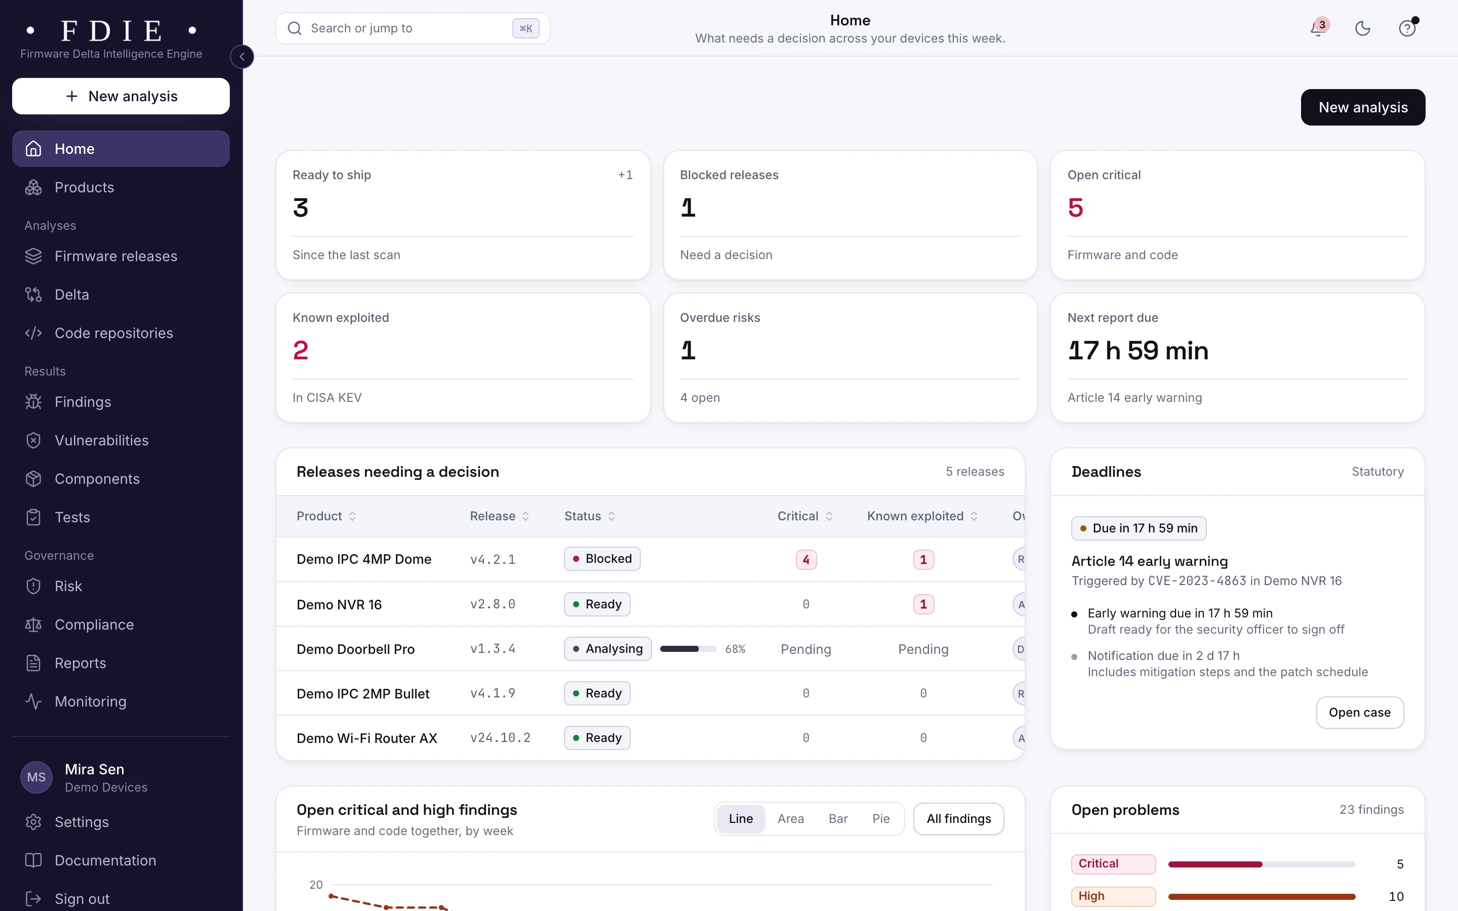1458x911 pixels.
Task: Sort by the Critical column header
Action: click(x=805, y=516)
